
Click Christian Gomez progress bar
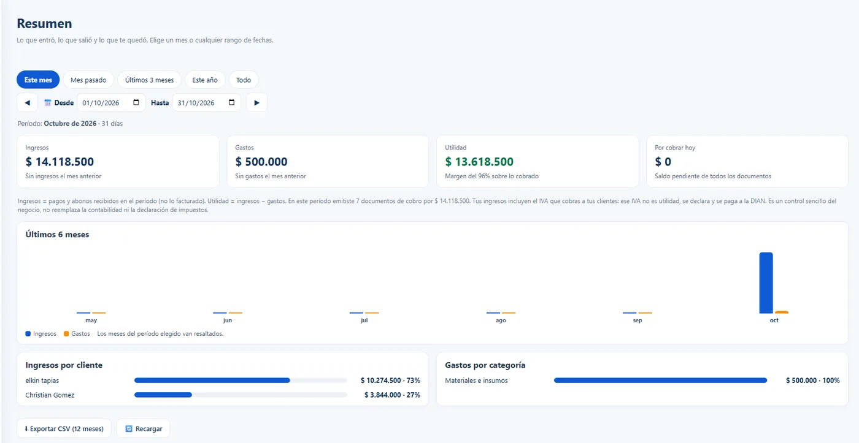tap(241, 395)
